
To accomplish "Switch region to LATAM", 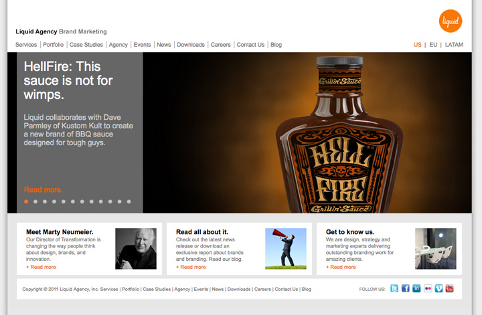I will [x=454, y=45].
